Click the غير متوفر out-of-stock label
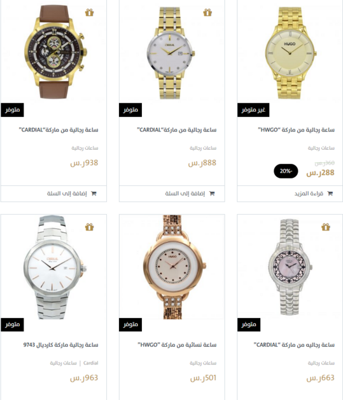This screenshot has height=400, width=343. 253,110
